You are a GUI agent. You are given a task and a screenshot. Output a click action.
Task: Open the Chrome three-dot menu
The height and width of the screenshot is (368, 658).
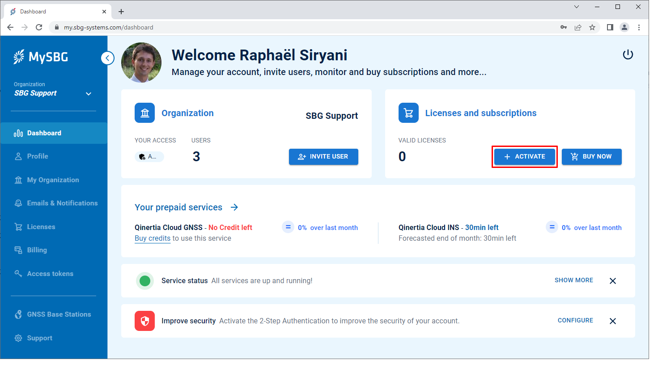pos(639,27)
